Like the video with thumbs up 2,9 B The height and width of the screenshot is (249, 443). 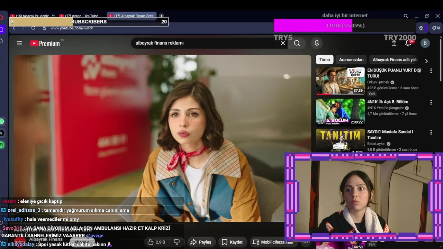point(156,242)
